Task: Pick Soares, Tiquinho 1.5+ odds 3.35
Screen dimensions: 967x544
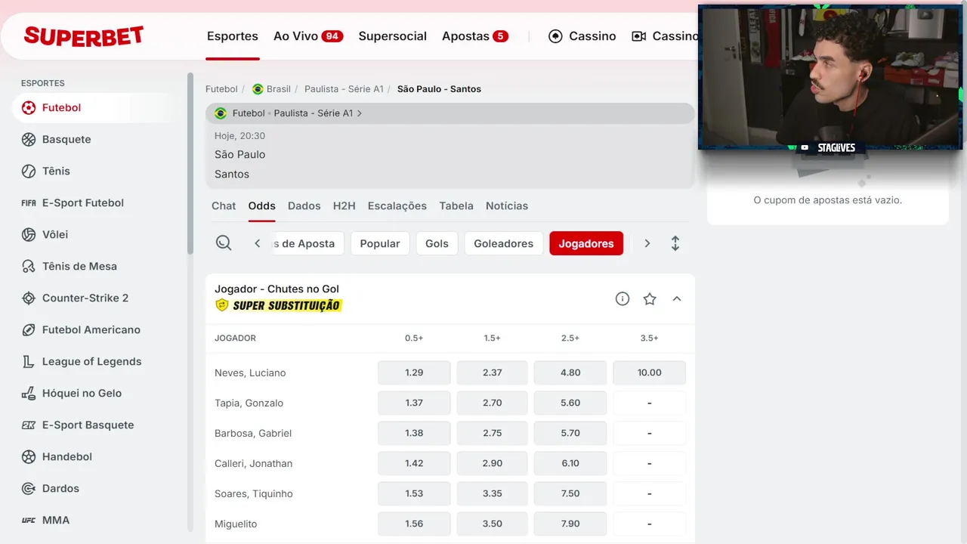Action: coord(493,493)
